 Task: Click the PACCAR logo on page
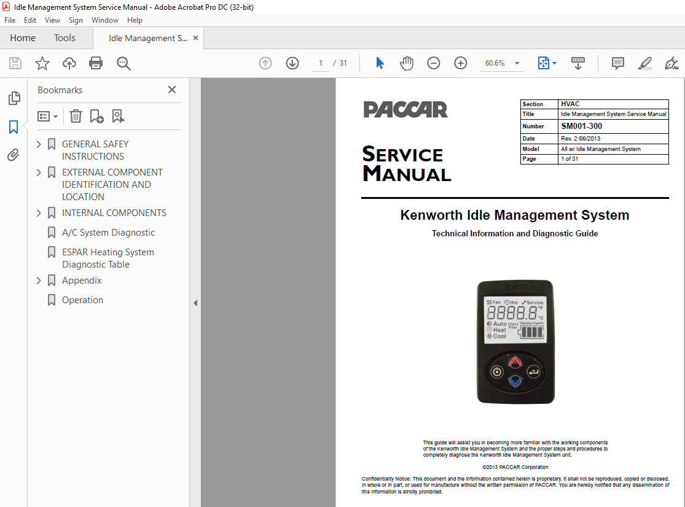(x=405, y=109)
